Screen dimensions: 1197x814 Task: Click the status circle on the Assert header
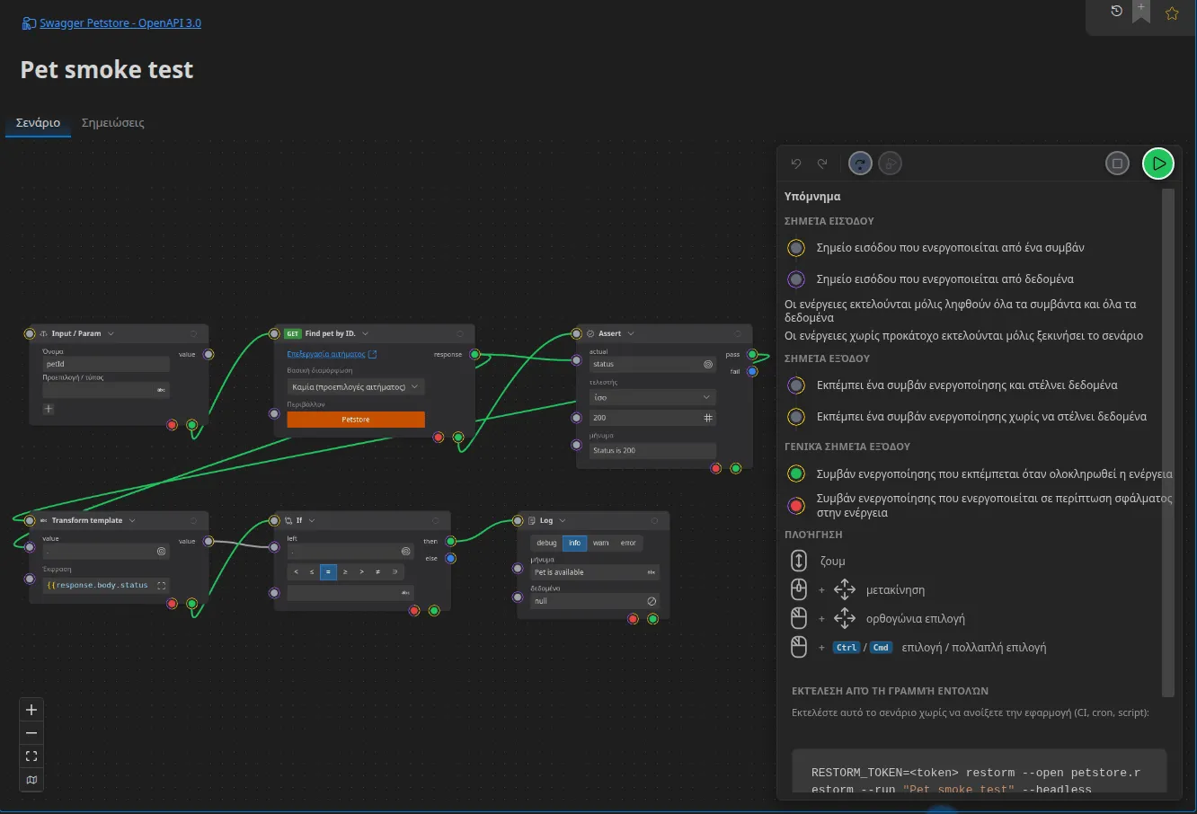(738, 333)
